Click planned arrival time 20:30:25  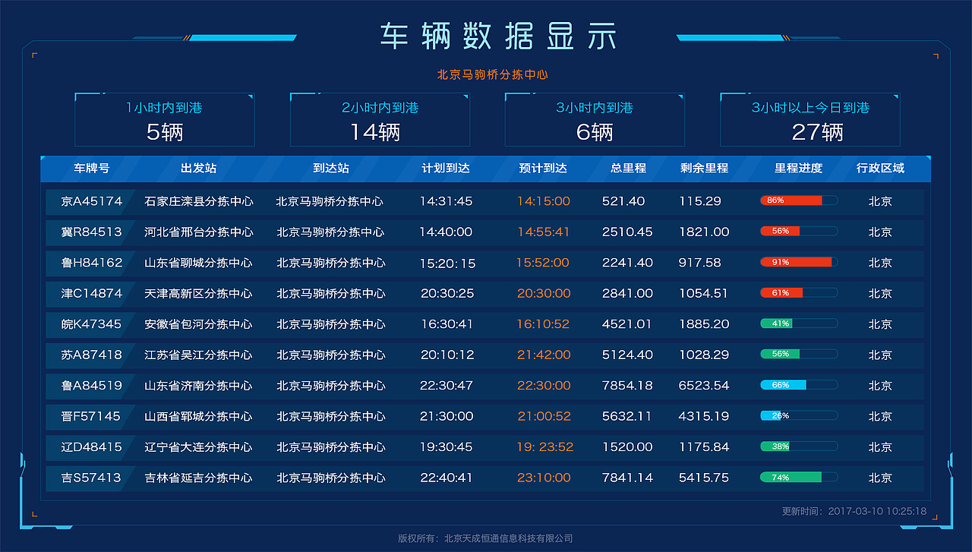[447, 293]
